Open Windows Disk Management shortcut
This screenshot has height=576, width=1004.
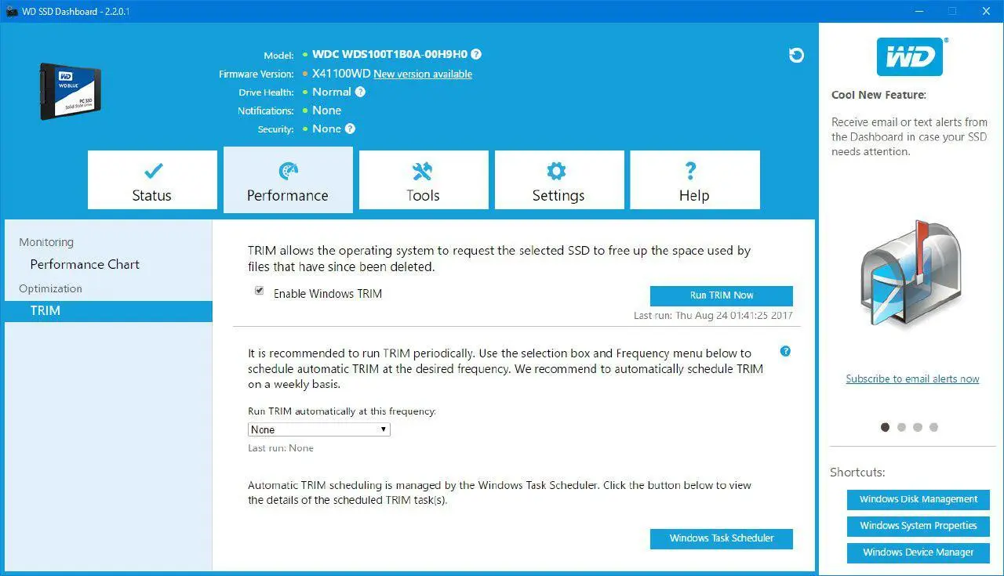(x=919, y=500)
